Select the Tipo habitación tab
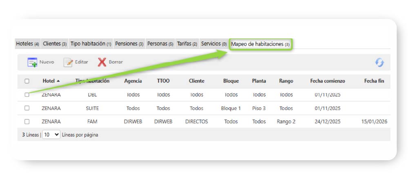The height and width of the screenshot is (188, 408). tap(91, 44)
